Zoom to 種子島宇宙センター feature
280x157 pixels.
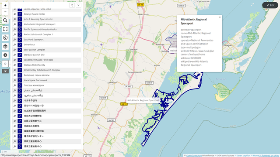[14, 136]
